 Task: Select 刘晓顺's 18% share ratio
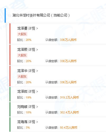click(x=28, y=112)
